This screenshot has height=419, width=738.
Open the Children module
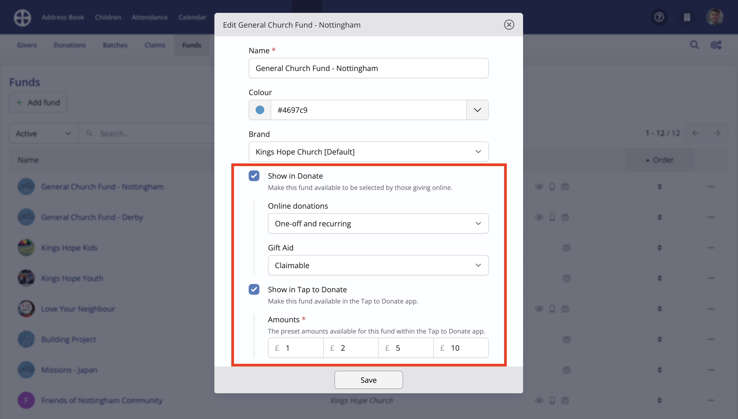(108, 17)
